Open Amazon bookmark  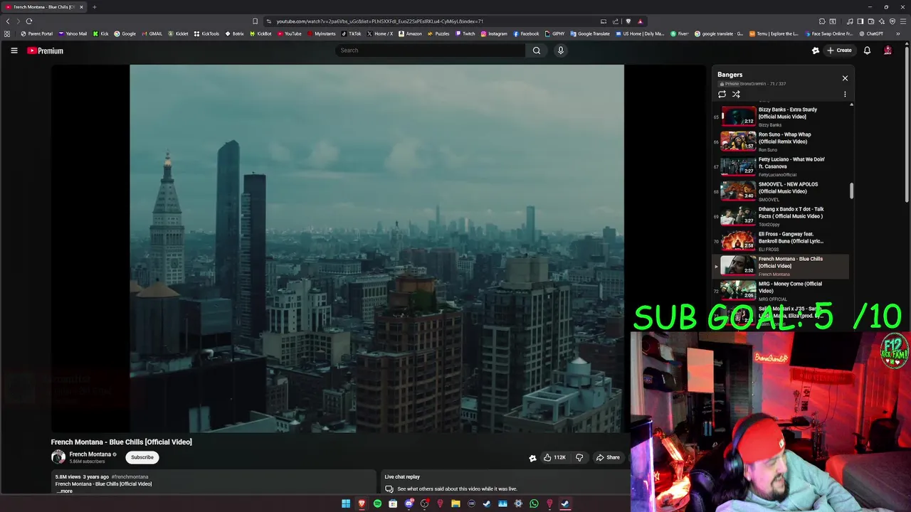point(410,33)
